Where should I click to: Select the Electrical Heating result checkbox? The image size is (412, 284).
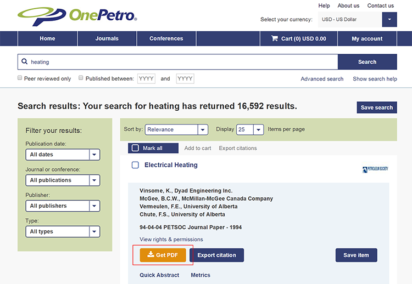pos(135,165)
